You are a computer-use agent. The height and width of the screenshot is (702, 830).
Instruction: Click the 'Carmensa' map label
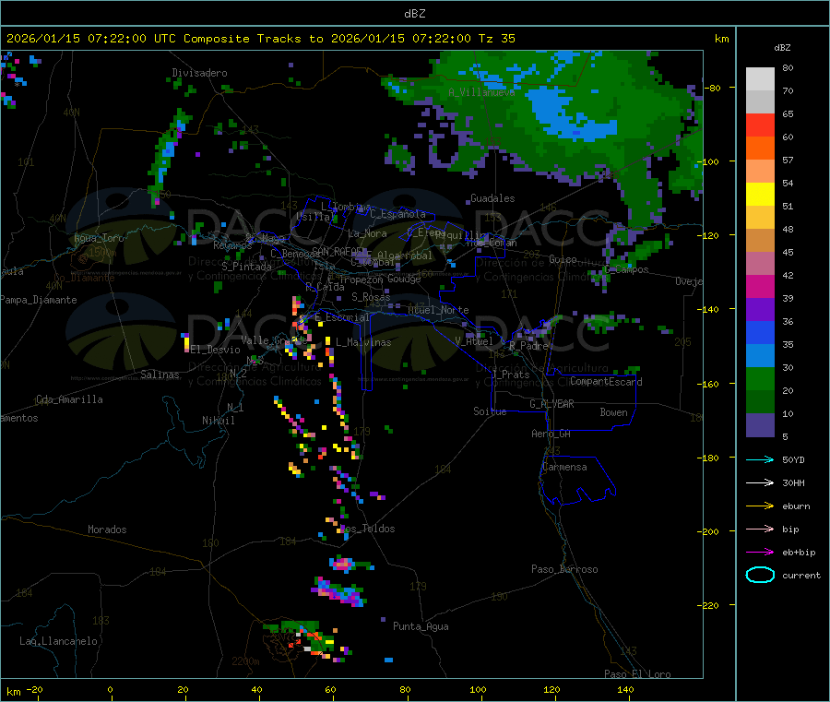point(564,467)
